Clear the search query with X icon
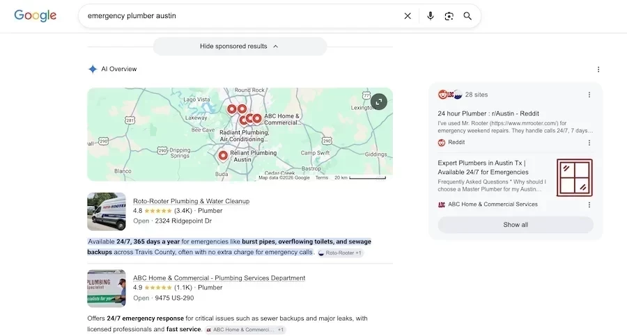 tap(408, 16)
